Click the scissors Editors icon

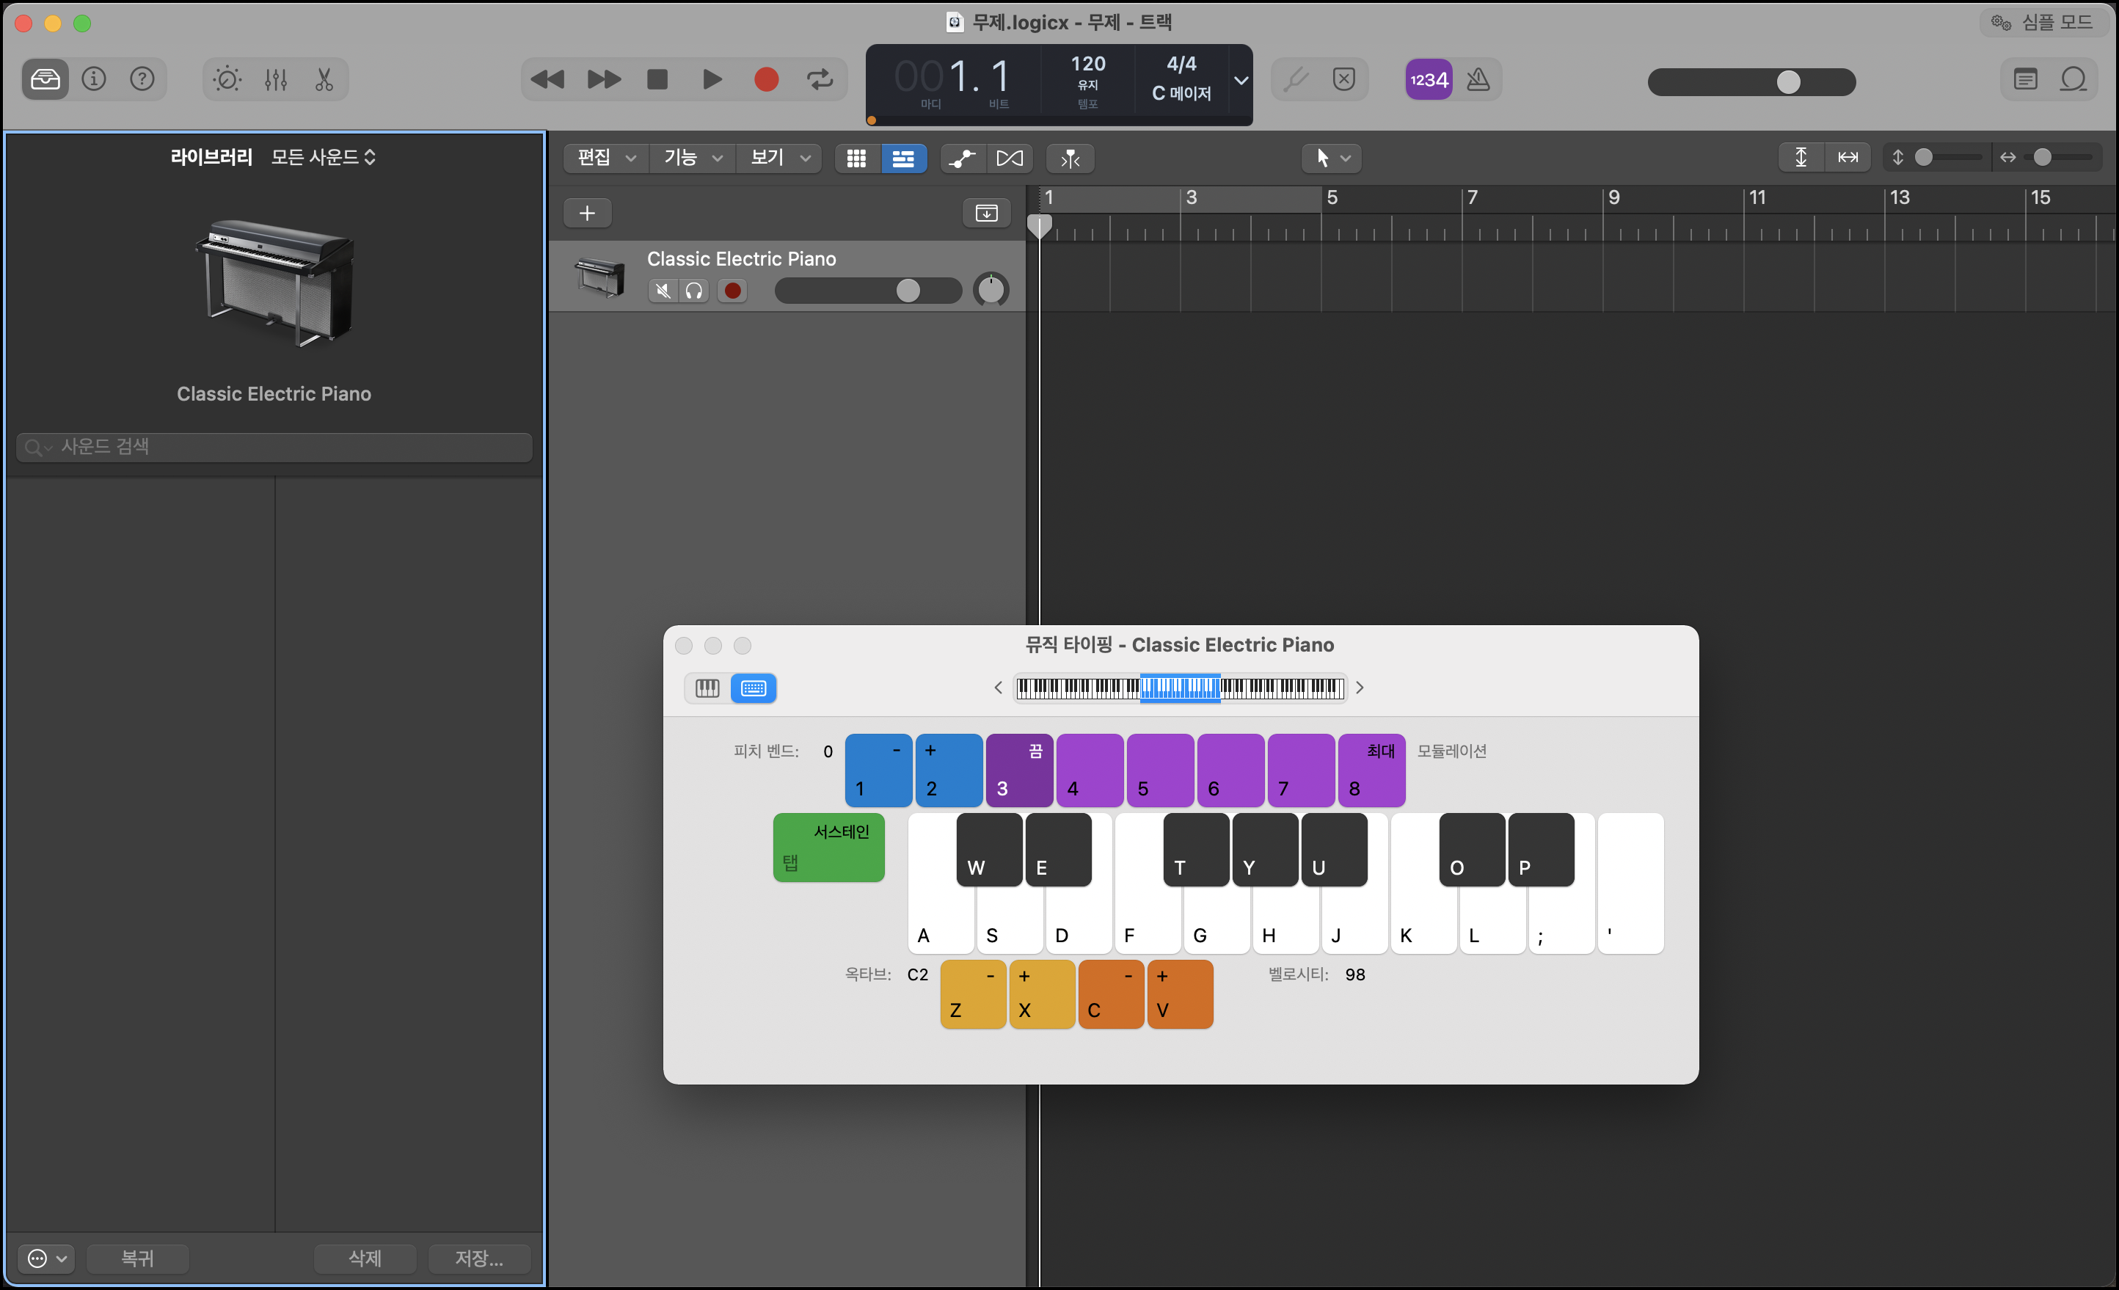324,80
